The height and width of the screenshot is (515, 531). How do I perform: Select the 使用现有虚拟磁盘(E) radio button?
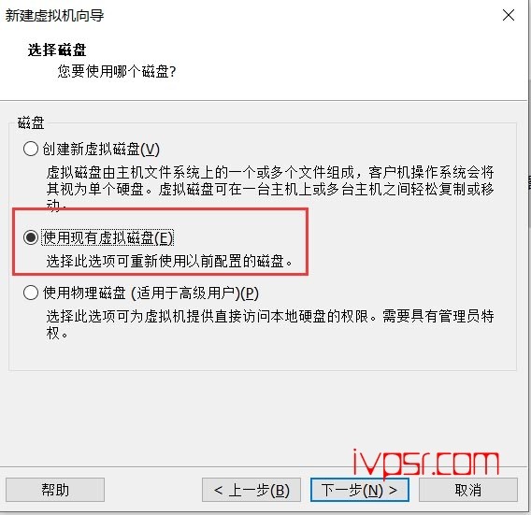pyautogui.click(x=31, y=237)
